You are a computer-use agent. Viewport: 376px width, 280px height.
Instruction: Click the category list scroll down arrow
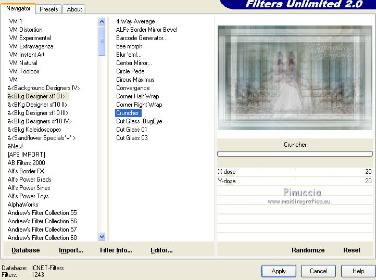102,237
